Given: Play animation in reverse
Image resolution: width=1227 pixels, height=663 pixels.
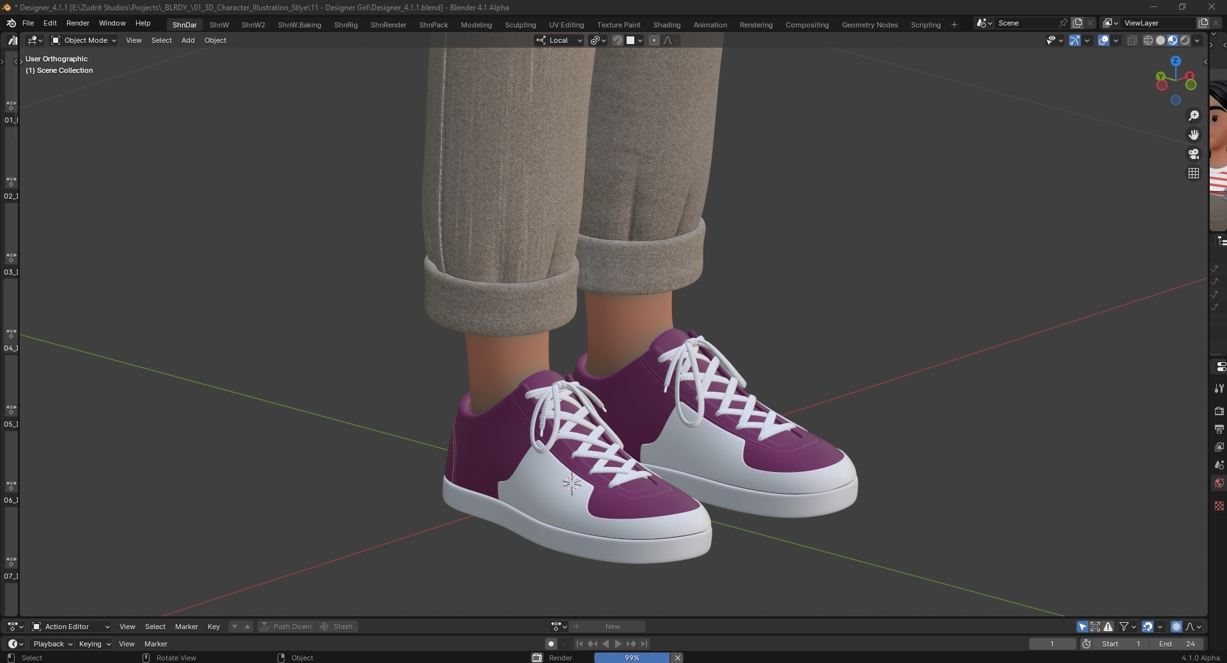Looking at the screenshot, I should 606,644.
